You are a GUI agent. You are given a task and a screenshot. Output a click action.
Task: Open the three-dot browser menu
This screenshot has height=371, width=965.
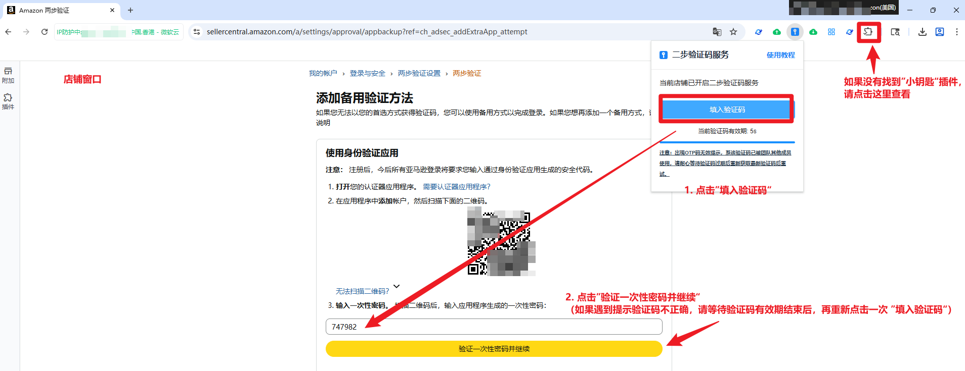pyautogui.click(x=957, y=32)
